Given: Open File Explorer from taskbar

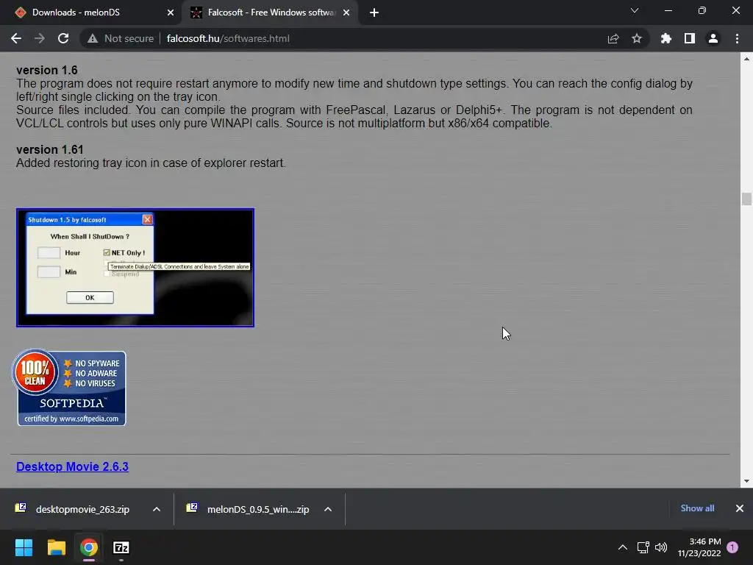Looking at the screenshot, I should point(56,547).
